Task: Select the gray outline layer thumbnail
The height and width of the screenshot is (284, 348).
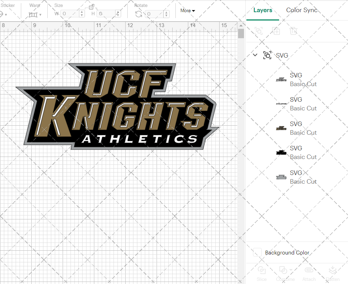Action: click(281, 177)
